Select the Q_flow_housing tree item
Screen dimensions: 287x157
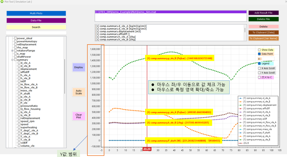[30, 109]
